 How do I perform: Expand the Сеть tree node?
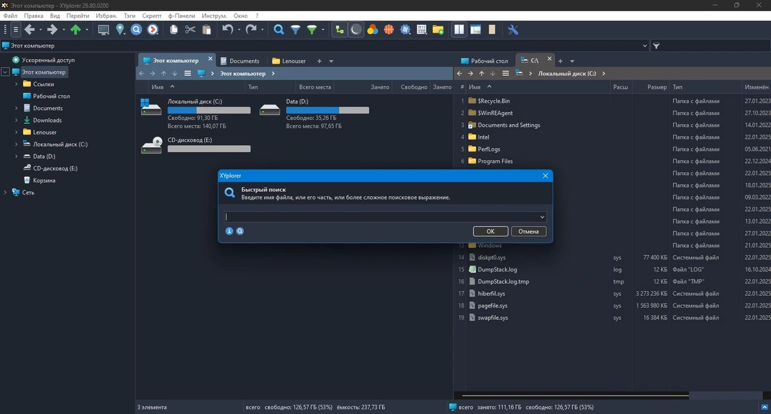5,192
